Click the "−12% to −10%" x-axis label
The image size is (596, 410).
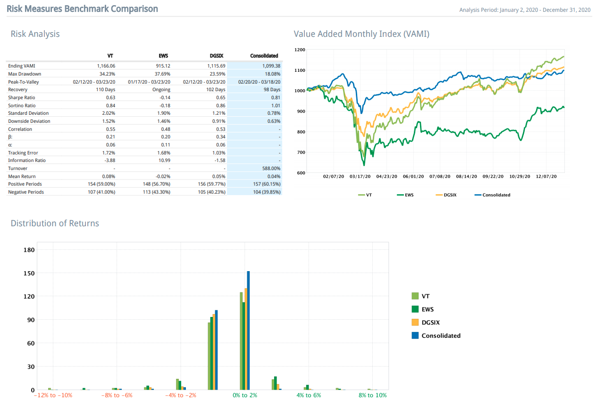point(53,395)
